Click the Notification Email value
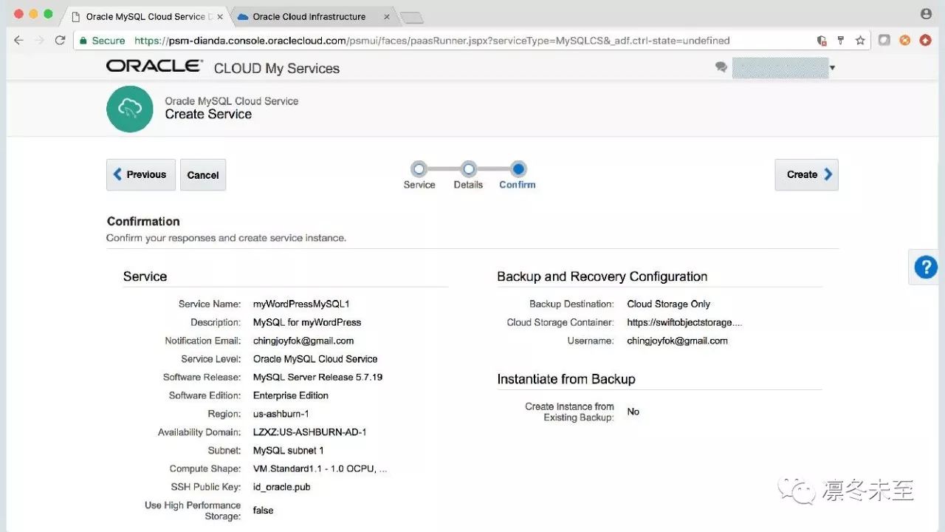This screenshot has width=945, height=532. 303,341
